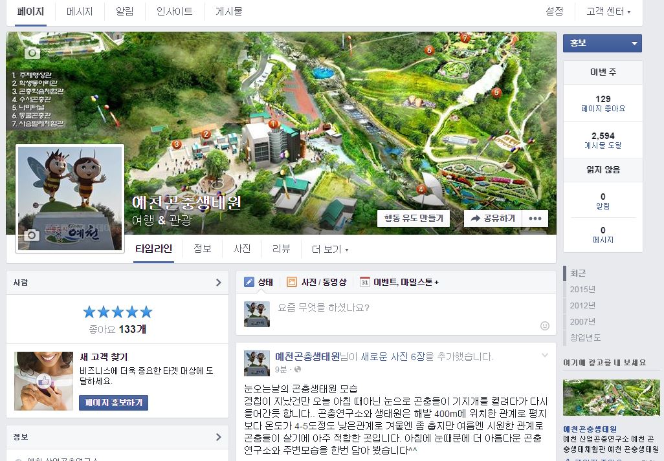Select the 상태 pencil icon
This screenshot has width=664, height=461.
point(249,282)
